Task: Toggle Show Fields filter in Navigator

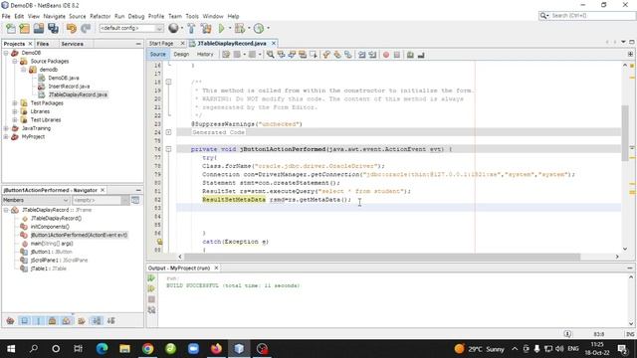Action: coord(25,321)
